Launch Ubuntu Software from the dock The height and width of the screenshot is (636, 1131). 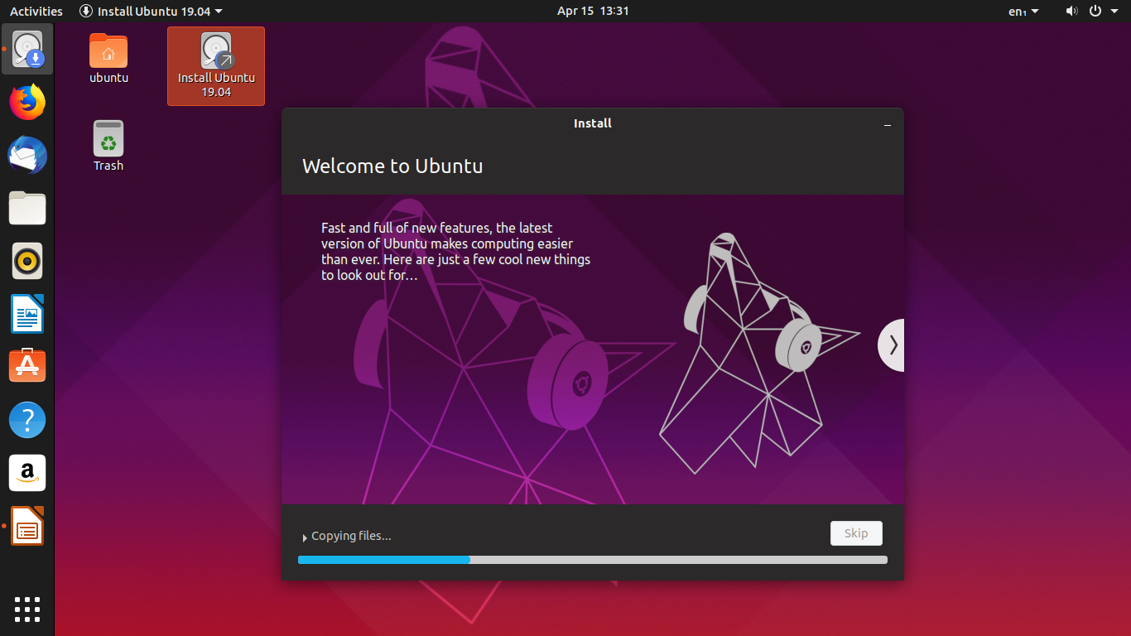tap(27, 367)
